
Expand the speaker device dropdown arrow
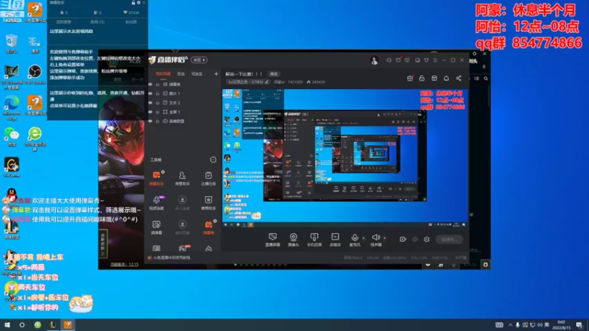[384, 238]
